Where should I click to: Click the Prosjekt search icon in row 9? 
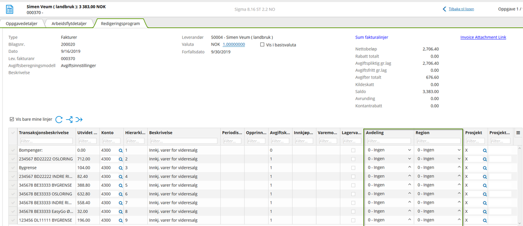(x=485, y=220)
